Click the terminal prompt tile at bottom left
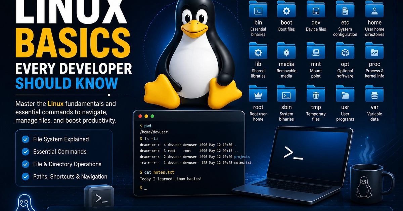Image resolution: width=403 pixels, height=211 pixels. [101, 198]
